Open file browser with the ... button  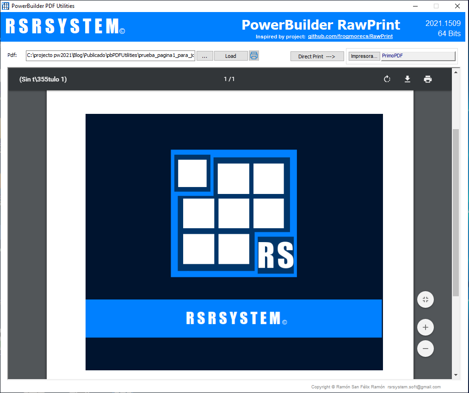[x=204, y=56]
